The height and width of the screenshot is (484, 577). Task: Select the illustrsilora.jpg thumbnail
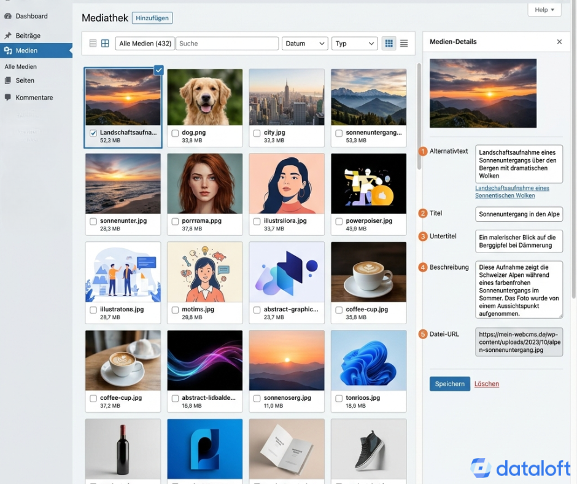[287, 184]
